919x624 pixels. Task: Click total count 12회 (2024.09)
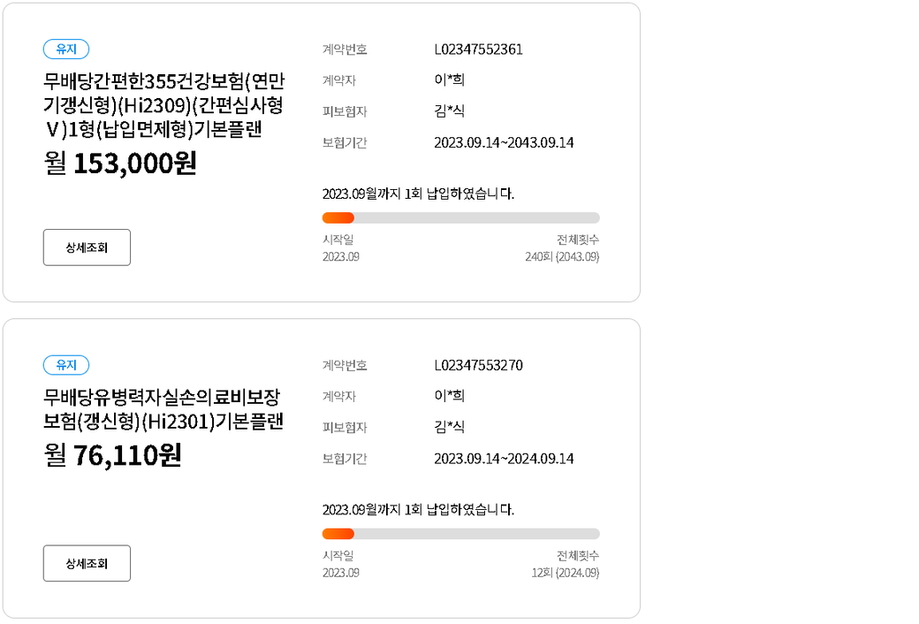tap(566, 572)
